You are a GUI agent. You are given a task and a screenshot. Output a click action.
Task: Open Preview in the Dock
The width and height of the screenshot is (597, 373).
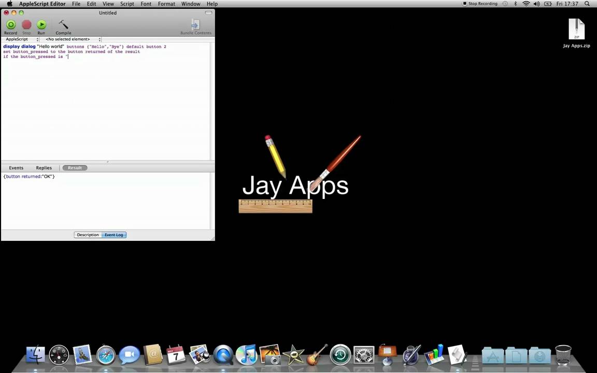(200, 354)
